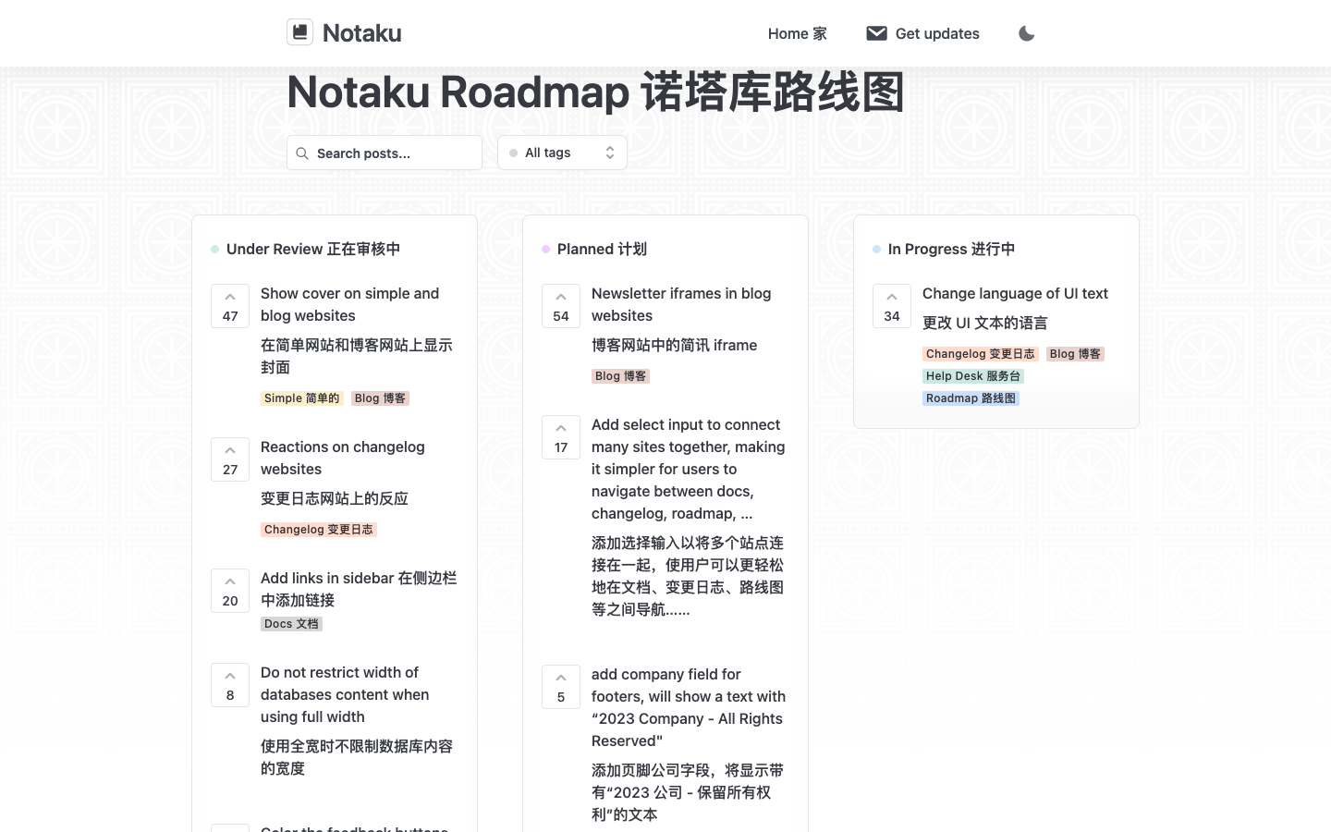Upvote the Add select input post
1331x832 pixels.
coord(561,437)
